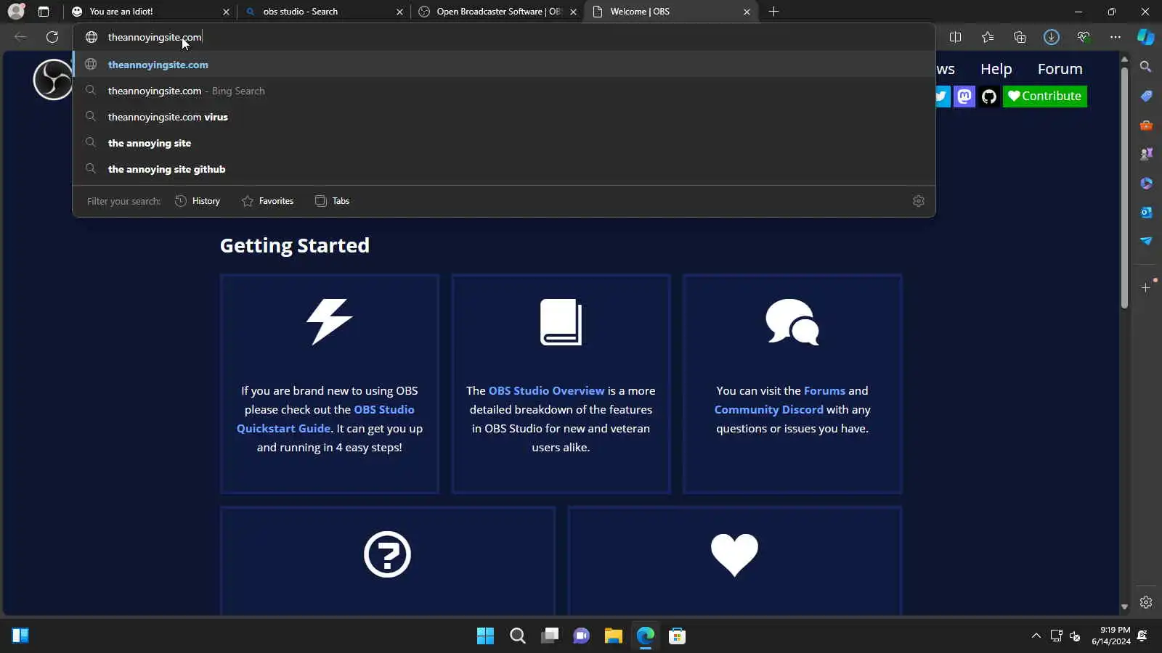Open Browser essentials heart-pulse icon
The image size is (1162, 653).
point(1084,37)
